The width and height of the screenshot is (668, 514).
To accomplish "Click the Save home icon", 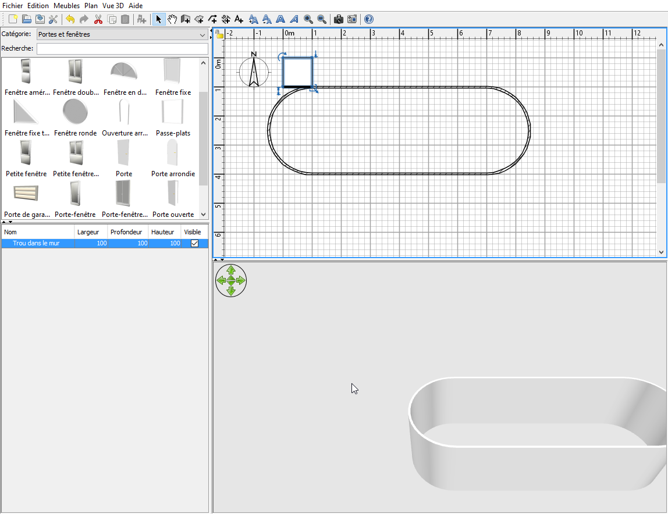I will click(40, 19).
